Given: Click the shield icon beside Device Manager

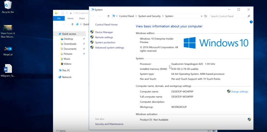Looking at the screenshot, I should point(92,32).
